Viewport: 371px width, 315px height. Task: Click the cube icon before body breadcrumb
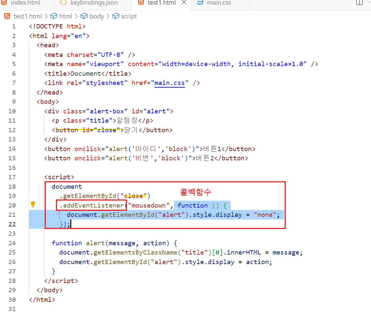point(84,16)
